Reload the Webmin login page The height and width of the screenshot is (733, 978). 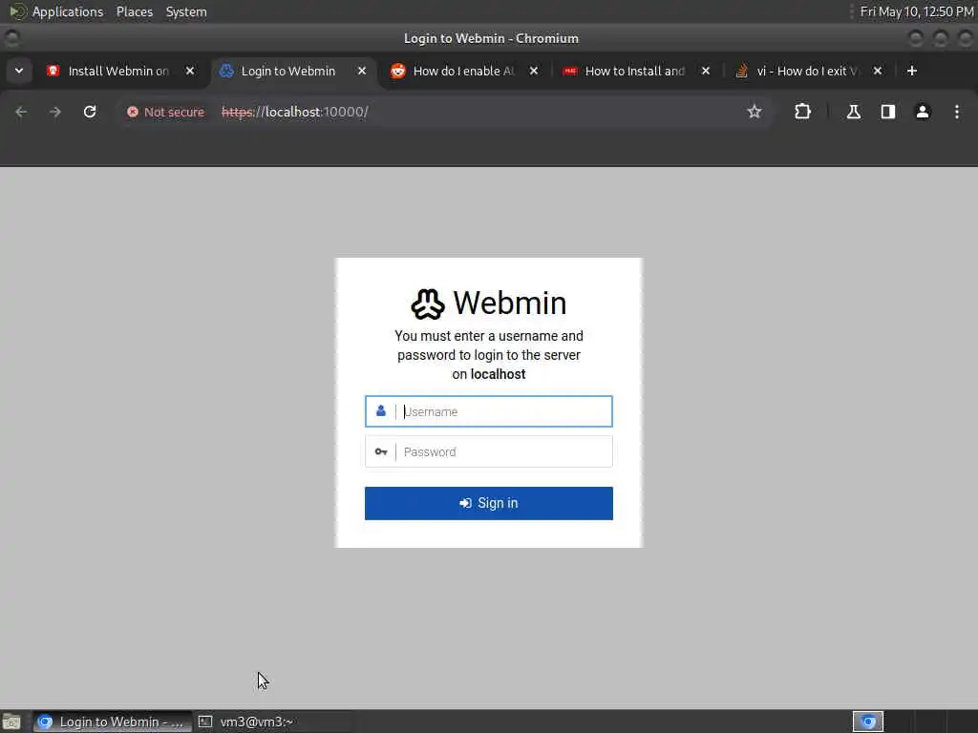point(90,112)
